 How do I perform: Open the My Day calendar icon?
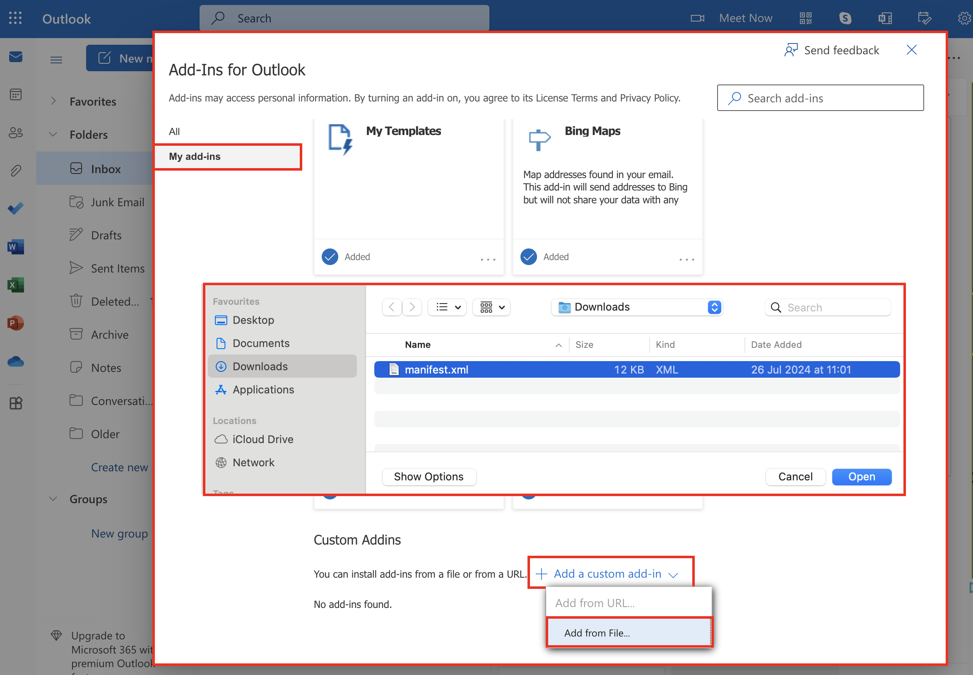coord(924,18)
